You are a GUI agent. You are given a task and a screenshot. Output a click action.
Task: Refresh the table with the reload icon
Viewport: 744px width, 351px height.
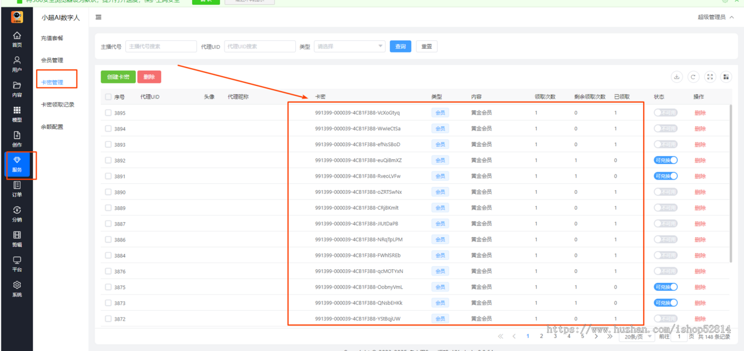694,77
